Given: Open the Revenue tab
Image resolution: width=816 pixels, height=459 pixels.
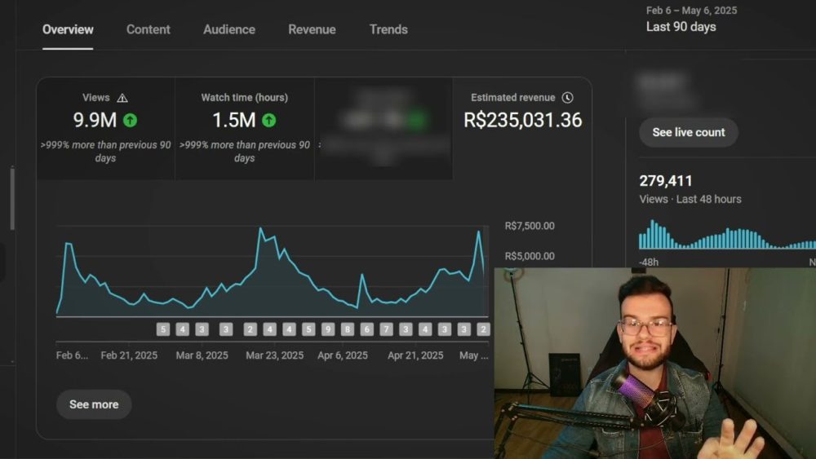Looking at the screenshot, I should coord(312,29).
